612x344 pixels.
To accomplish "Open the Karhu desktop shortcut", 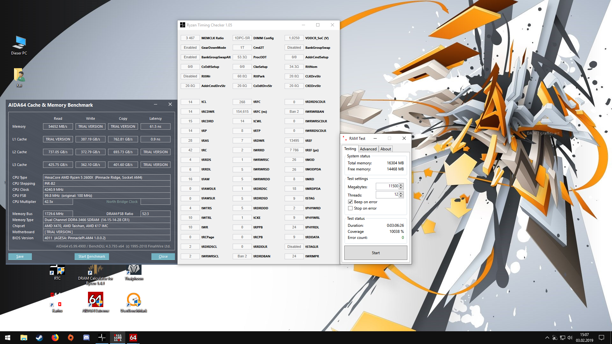I will [57, 300].
